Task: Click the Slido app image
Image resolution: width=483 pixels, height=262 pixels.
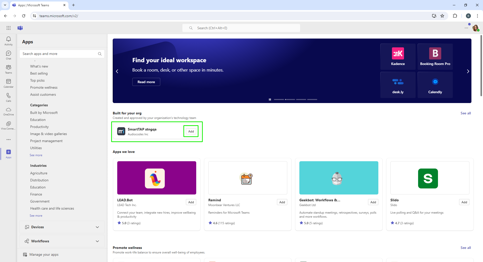Action: (430, 178)
